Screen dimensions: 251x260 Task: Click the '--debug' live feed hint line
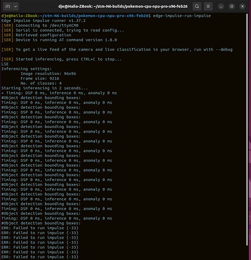[x=117, y=49]
